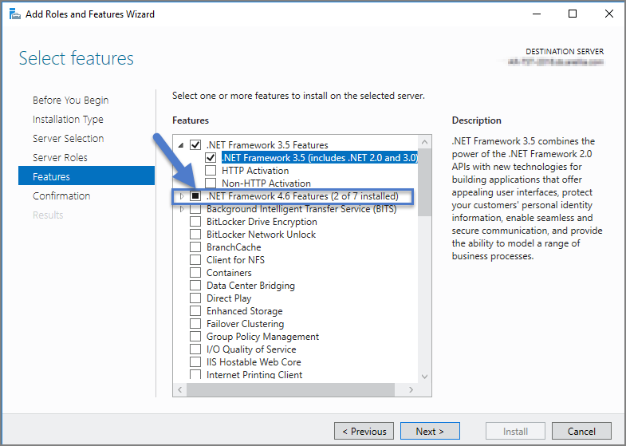The image size is (626, 446).
Task: Select the Group Policy Management label
Action: tap(262, 336)
